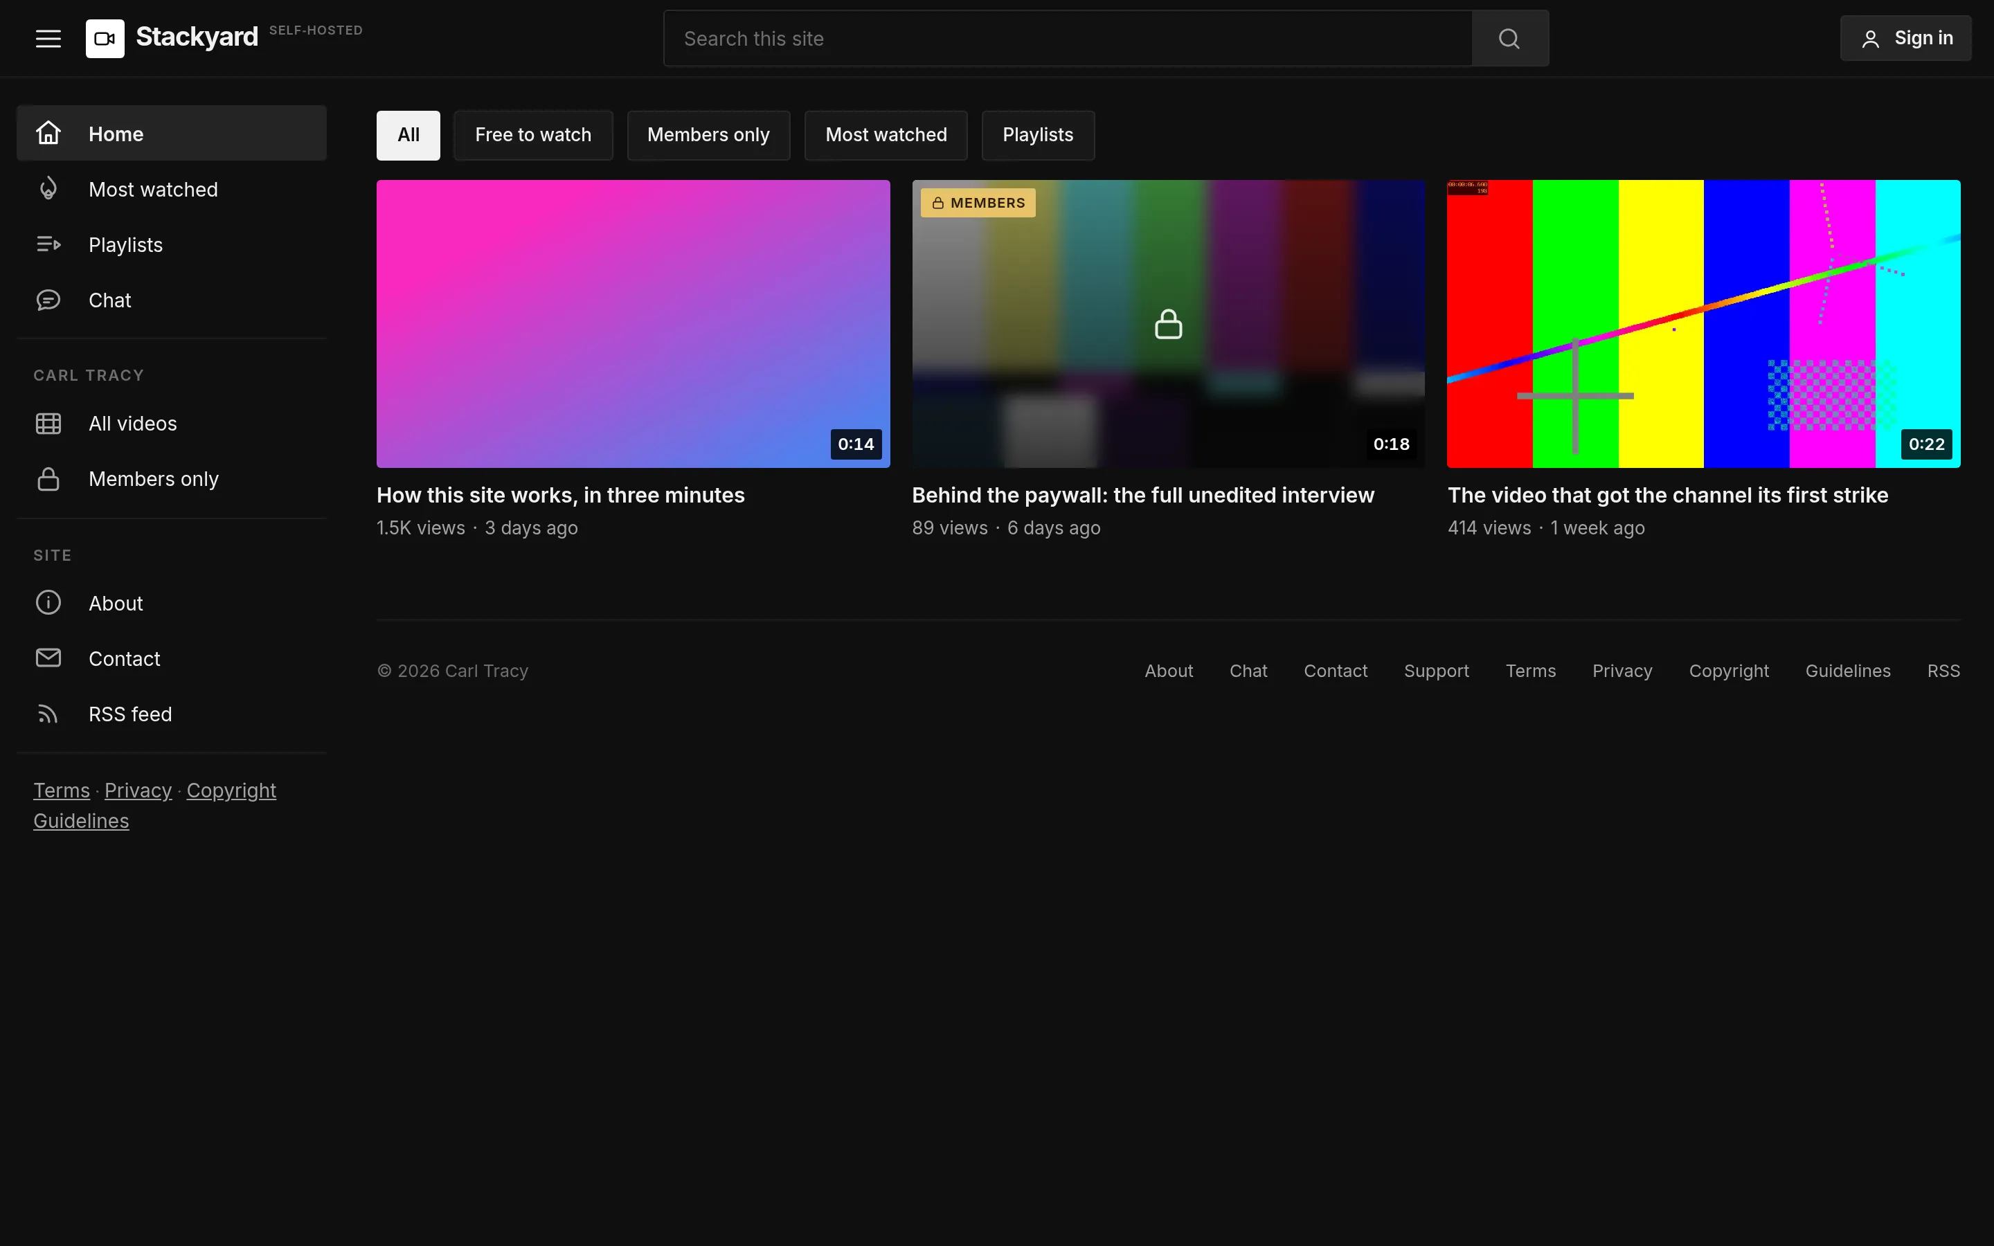Open the pink gradient video thumbnail
1994x1246 pixels.
[633, 324]
